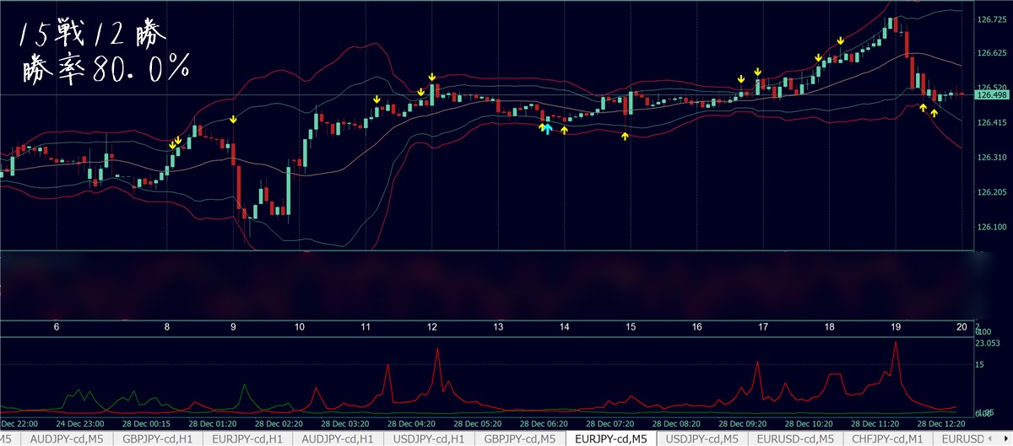This screenshot has height=446, width=1013.
Task: Click the 23.053 indicator scale value
Action: pos(989,344)
